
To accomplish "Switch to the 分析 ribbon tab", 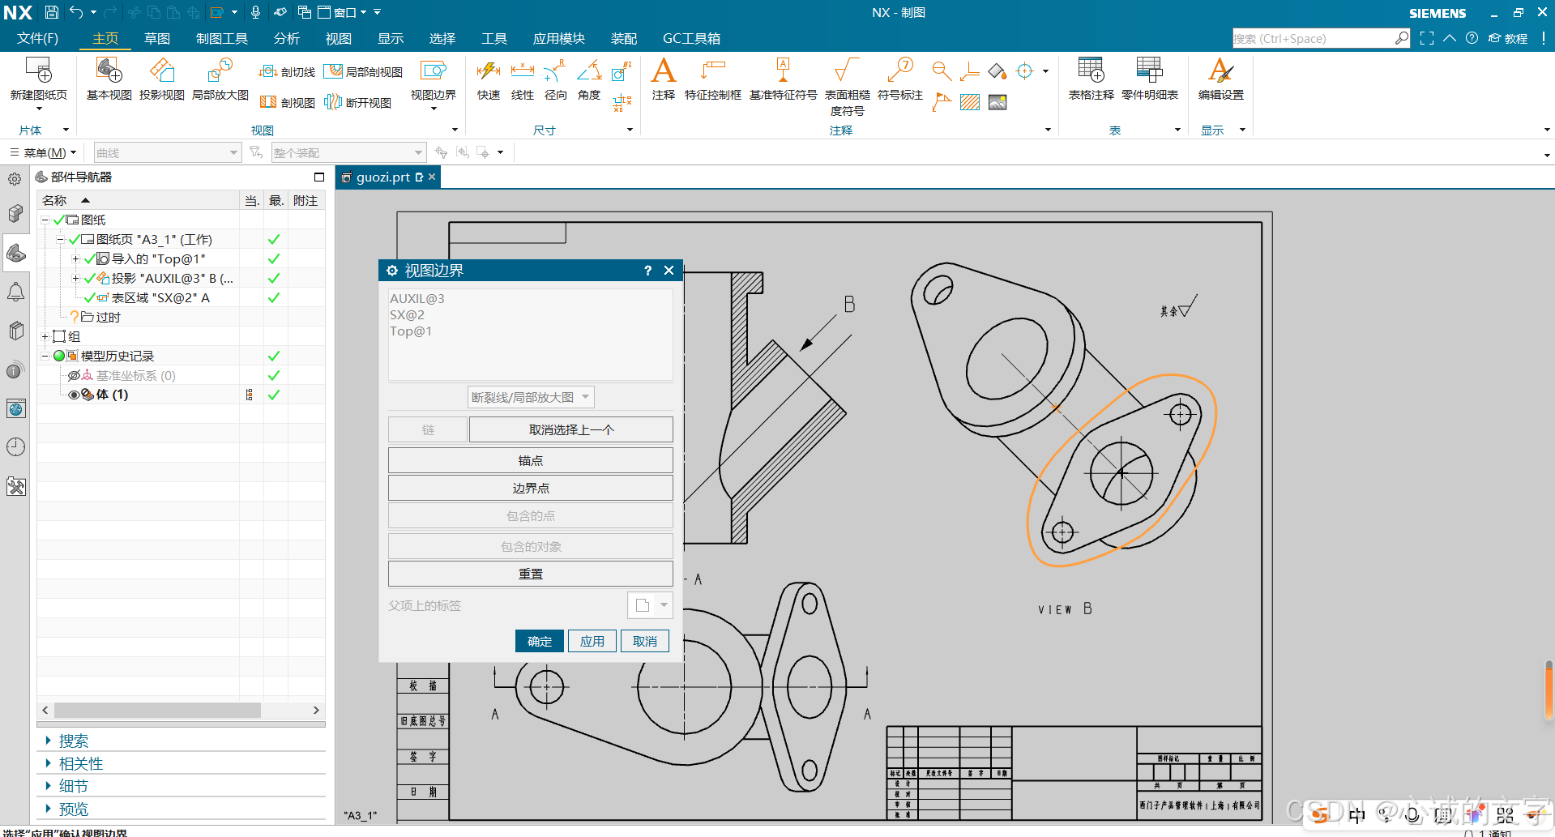I will tap(287, 38).
